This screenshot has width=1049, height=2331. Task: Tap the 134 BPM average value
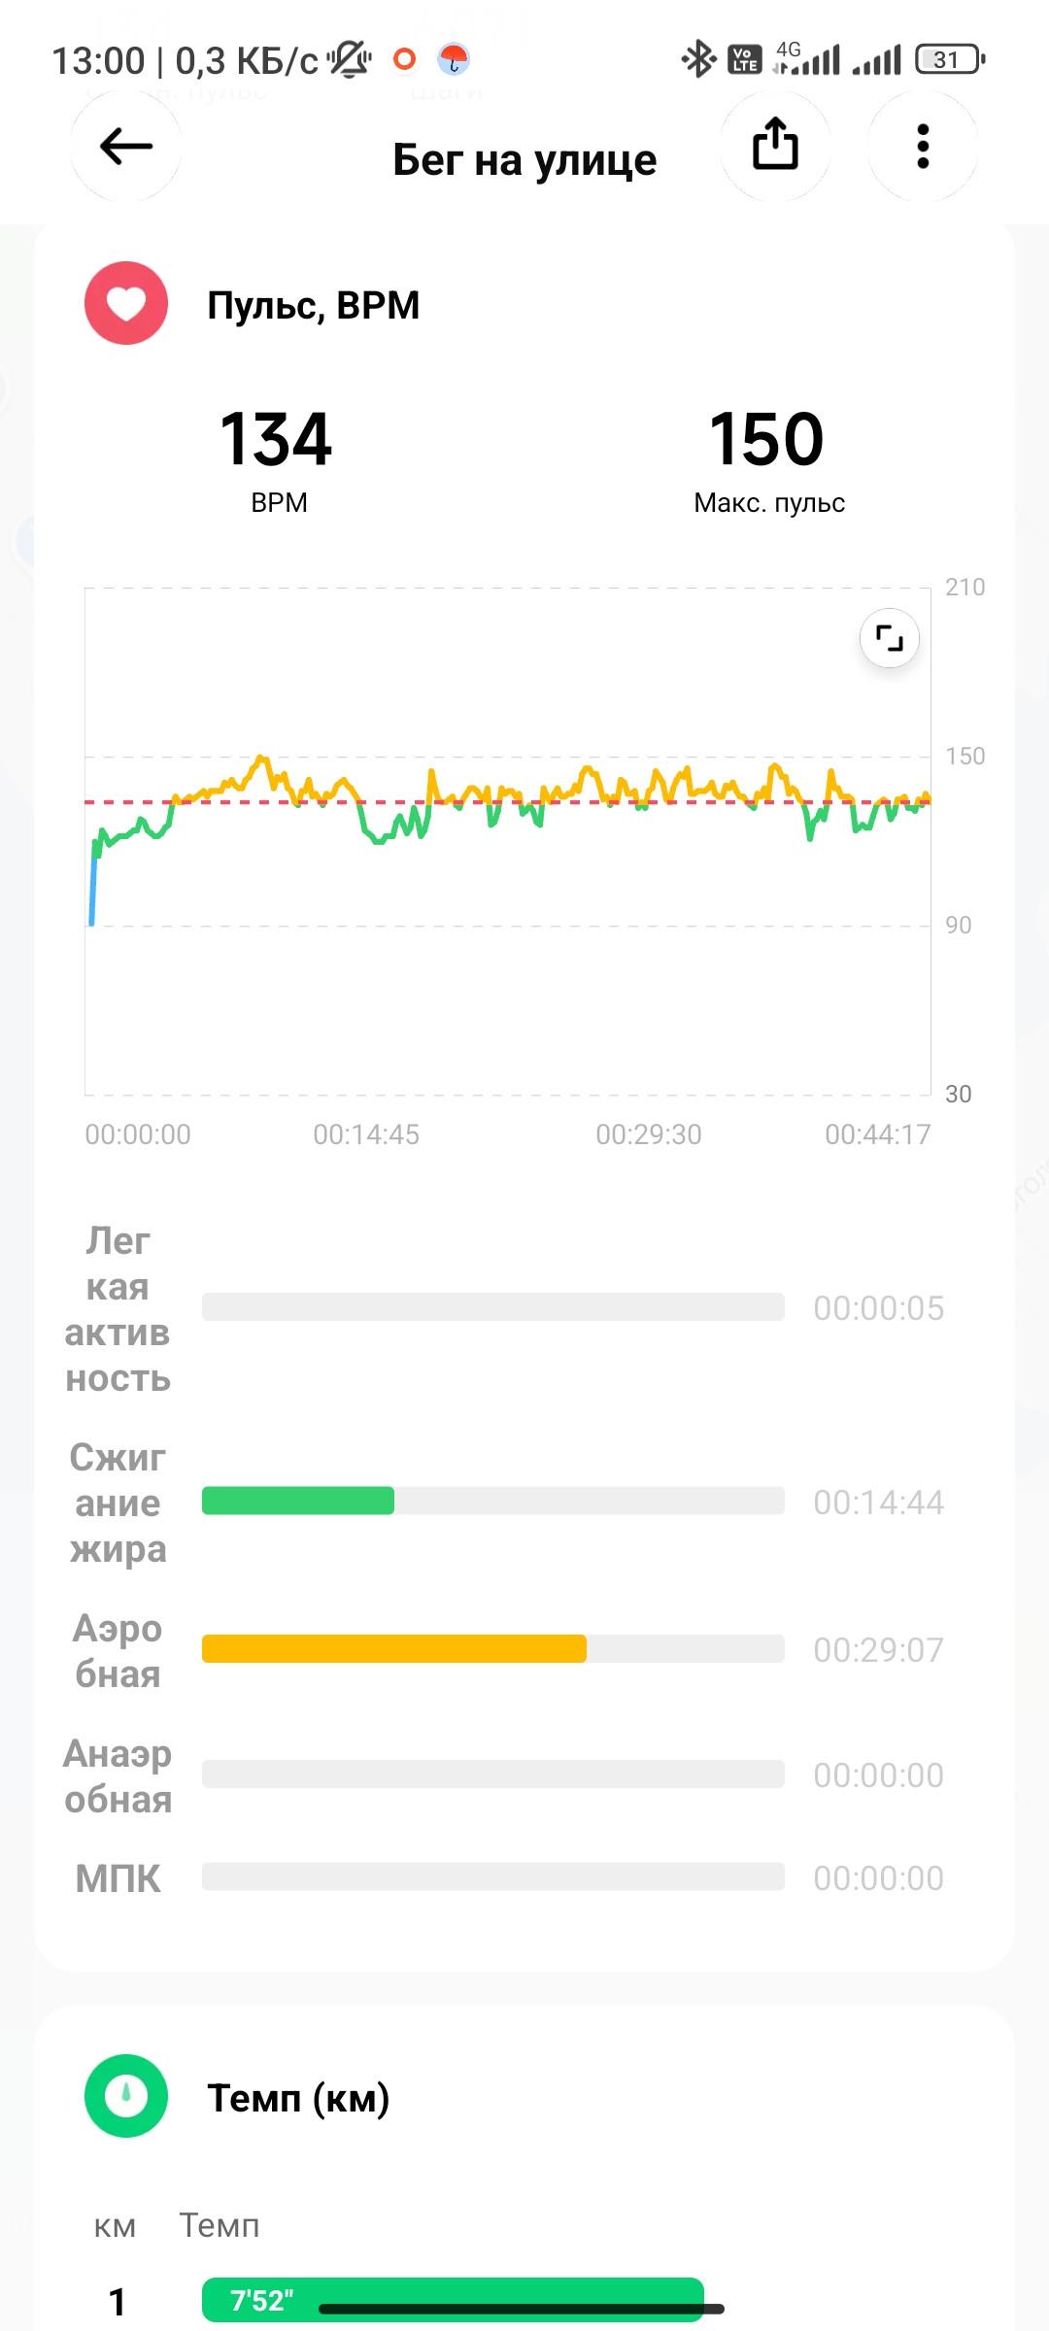point(277,439)
